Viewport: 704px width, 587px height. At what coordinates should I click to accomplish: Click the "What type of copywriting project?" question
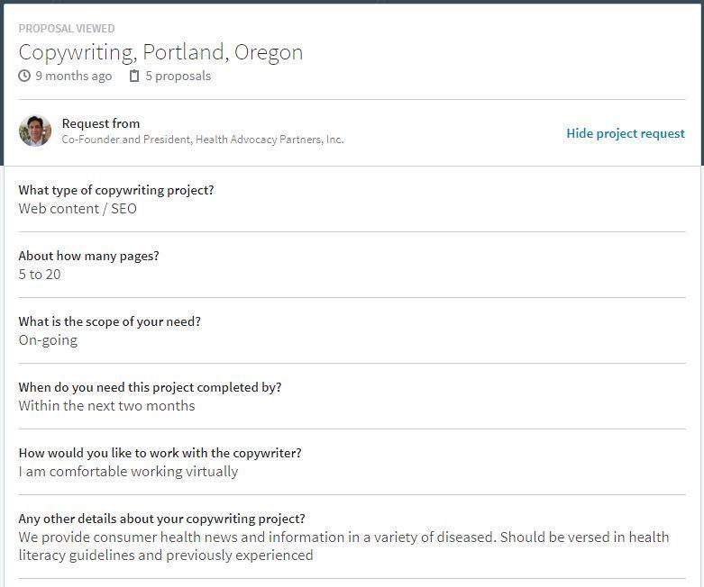(116, 190)
